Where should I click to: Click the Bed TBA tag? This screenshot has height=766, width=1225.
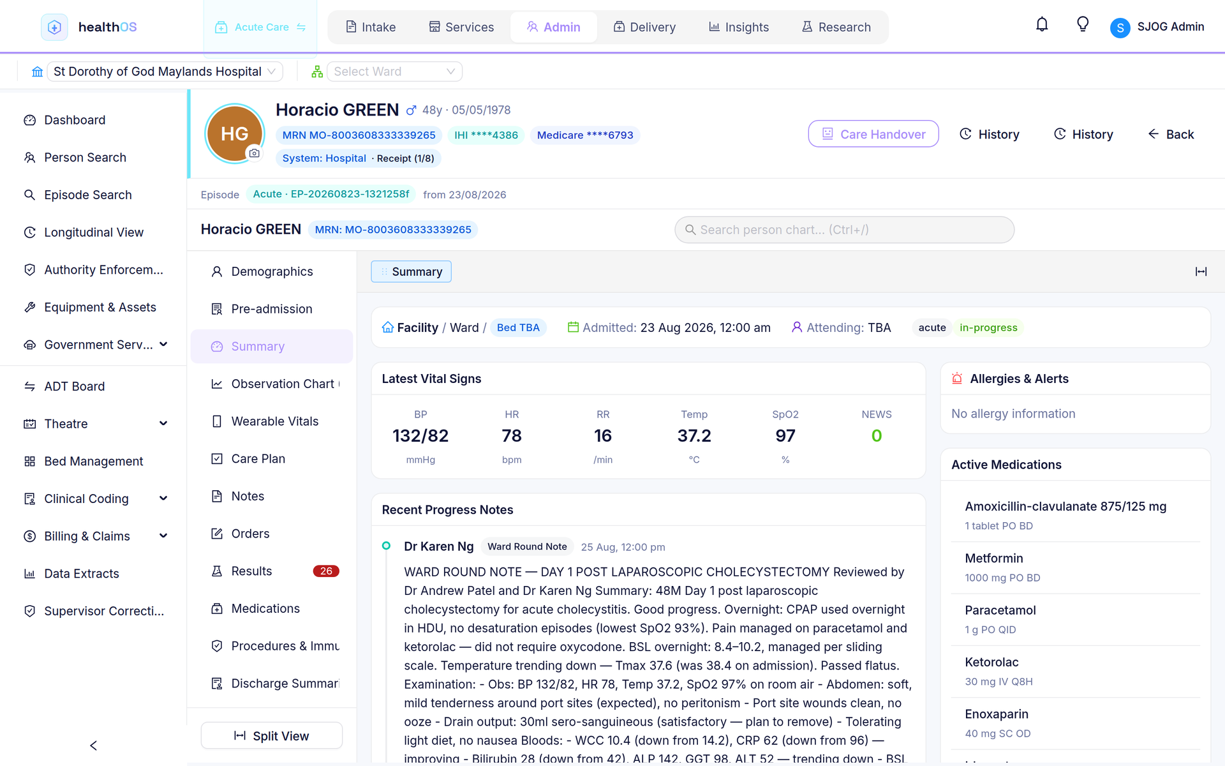tap(518, 327)
